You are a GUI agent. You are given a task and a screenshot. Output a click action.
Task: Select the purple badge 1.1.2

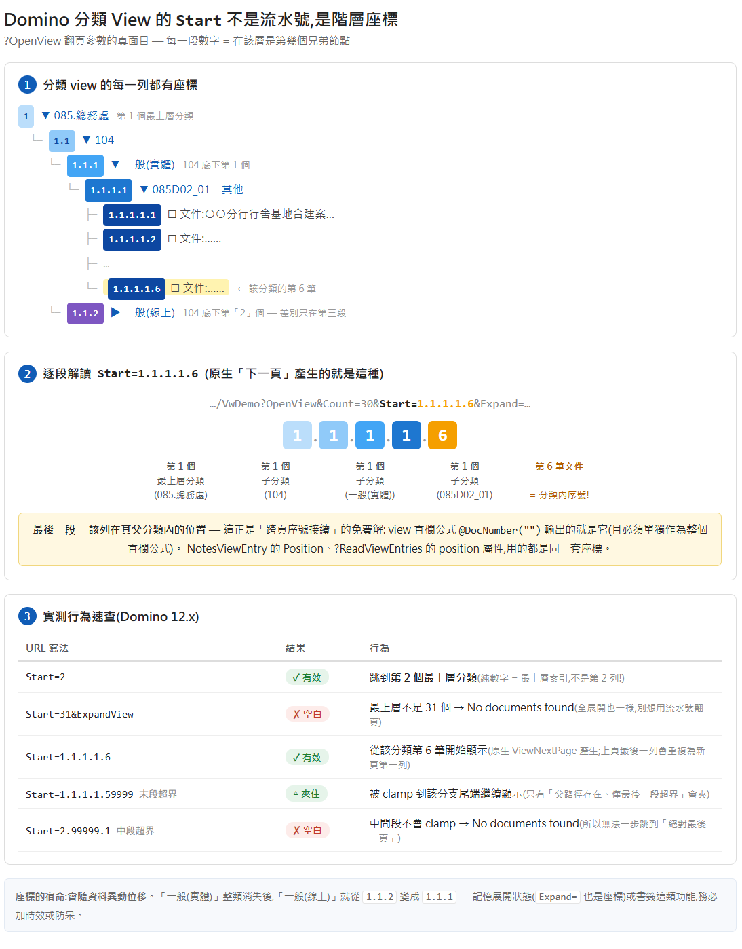point(85,313)
